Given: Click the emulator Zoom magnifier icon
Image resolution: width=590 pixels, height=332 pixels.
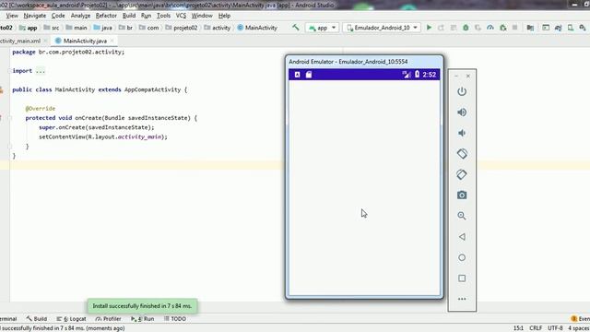Looking at the screenshot, I should coord(462,216).
